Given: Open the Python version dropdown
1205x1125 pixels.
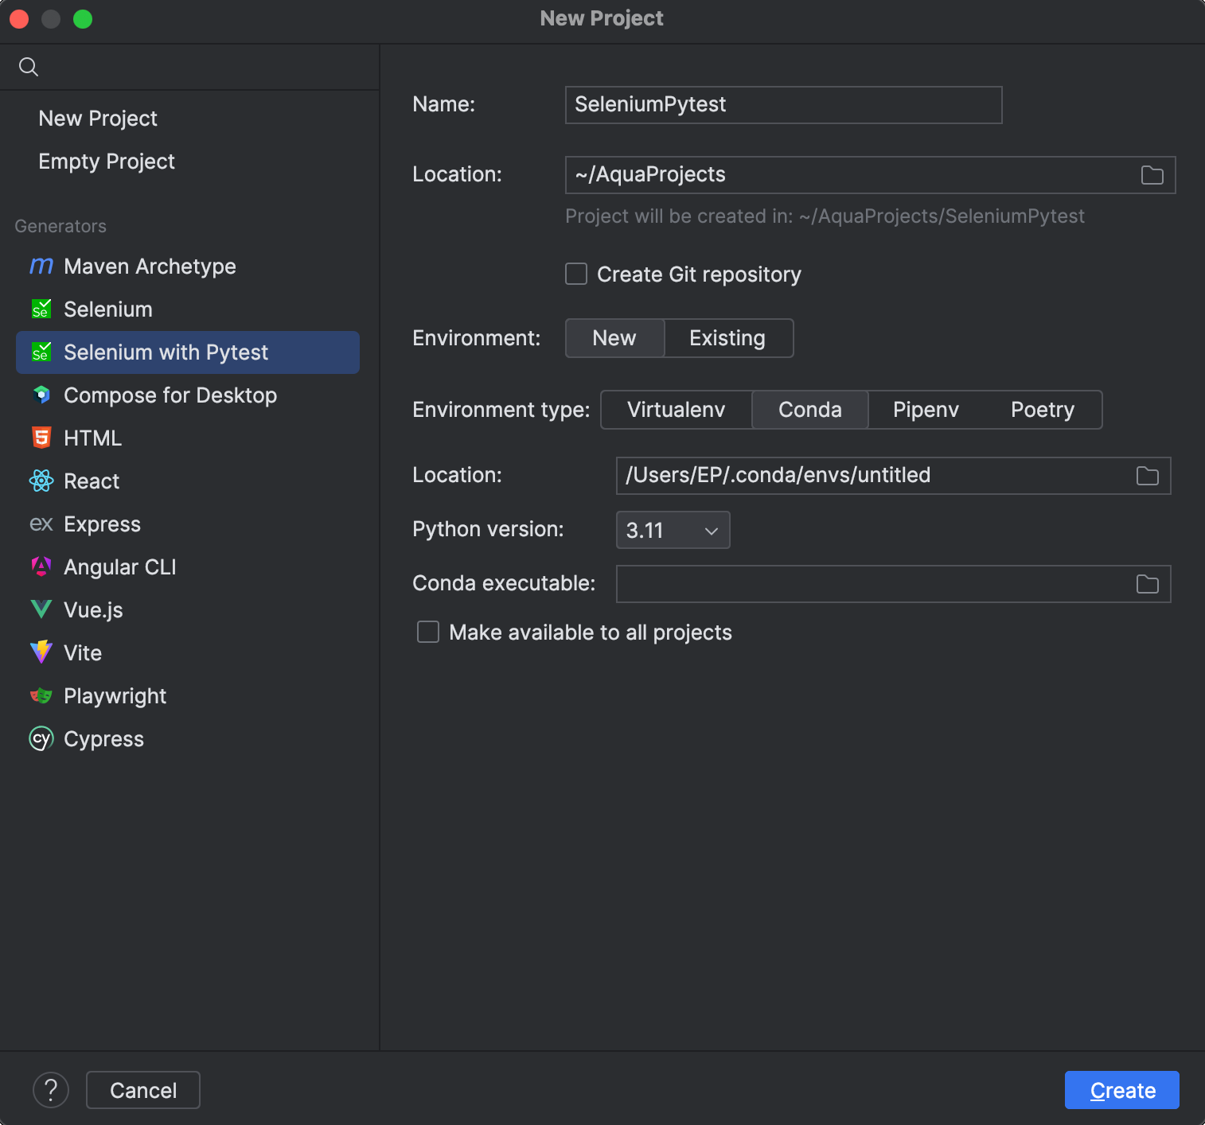Looking at the screenshot, I should click(x=672, y=530).
